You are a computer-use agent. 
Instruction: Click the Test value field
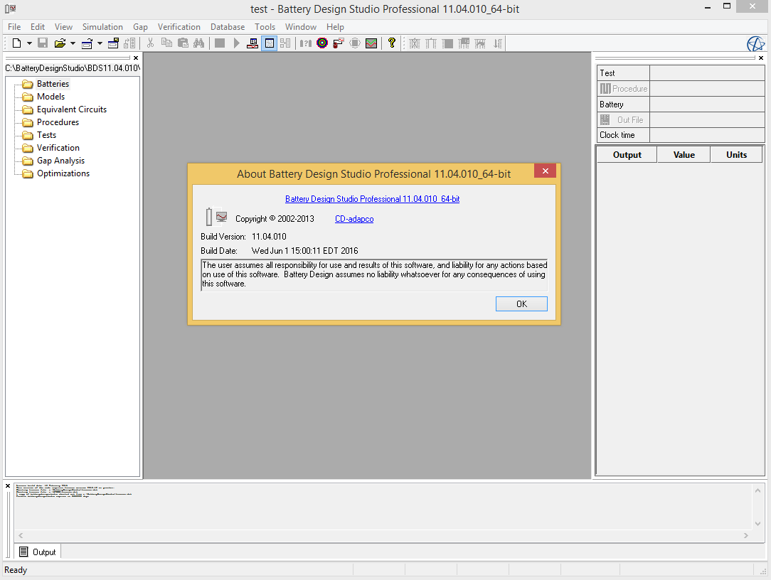click(x=707, y=73)
